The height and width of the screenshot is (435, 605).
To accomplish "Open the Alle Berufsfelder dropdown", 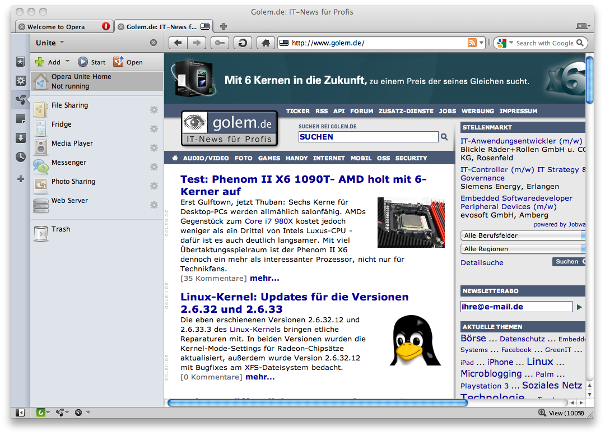I will [522, 235].
